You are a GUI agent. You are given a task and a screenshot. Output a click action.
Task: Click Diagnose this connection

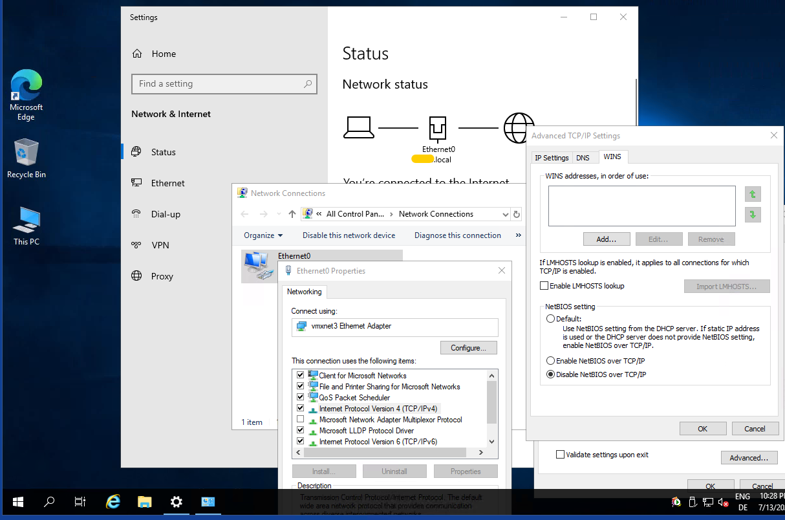pyautogui.click(x=458, y=235)
